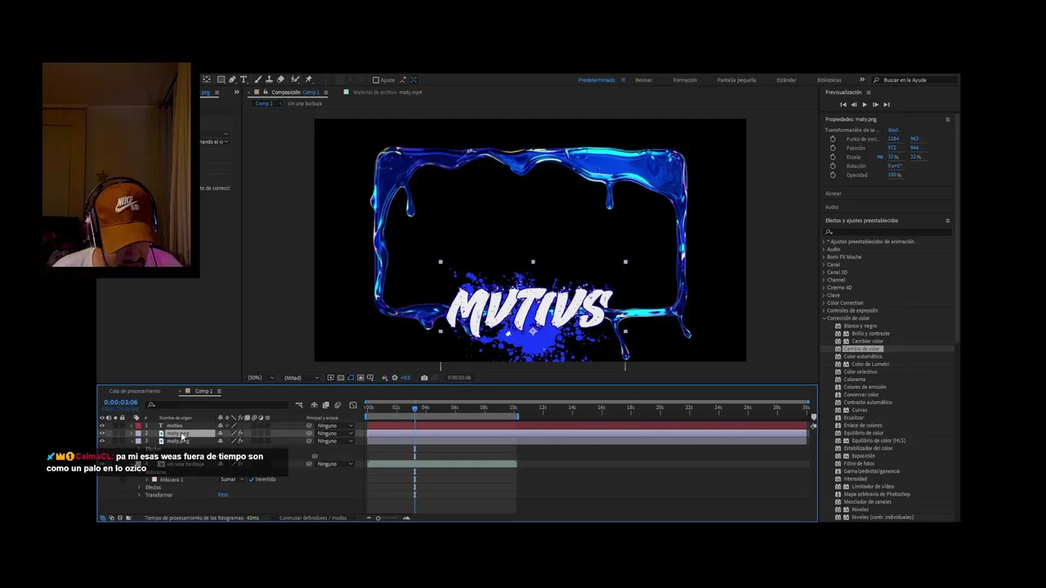The image size is (1046, 588).
Task: Expand Ajustes preestablecidos de animación category
Action: point(824,242)
